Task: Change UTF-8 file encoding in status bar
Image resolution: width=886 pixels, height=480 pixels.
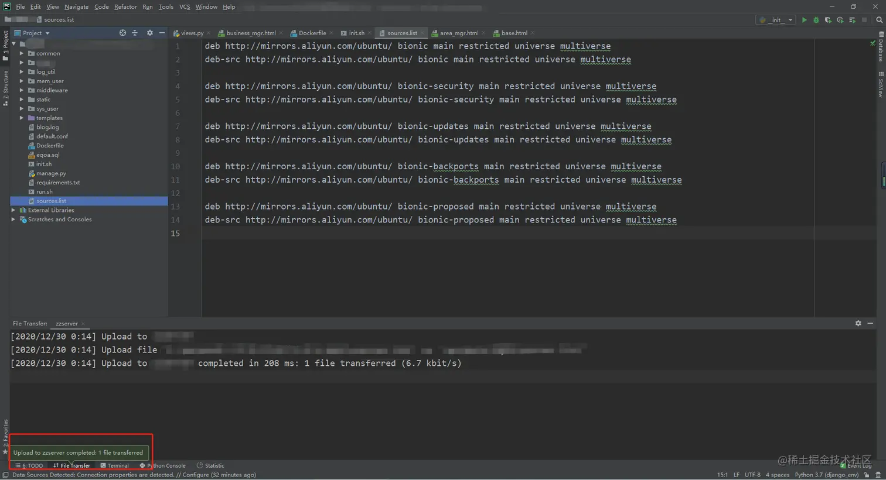Action: (752, 475)
